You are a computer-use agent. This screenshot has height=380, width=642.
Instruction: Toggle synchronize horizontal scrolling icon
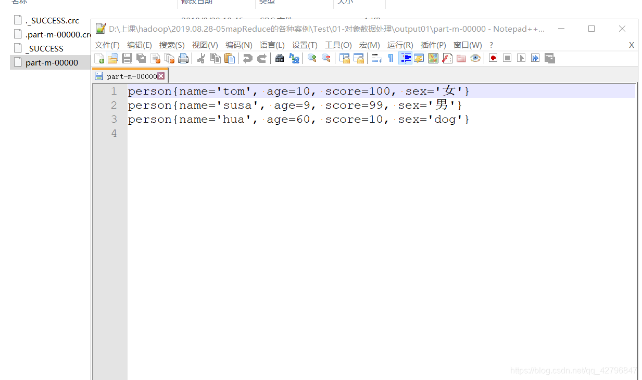[x=358, y=58]
